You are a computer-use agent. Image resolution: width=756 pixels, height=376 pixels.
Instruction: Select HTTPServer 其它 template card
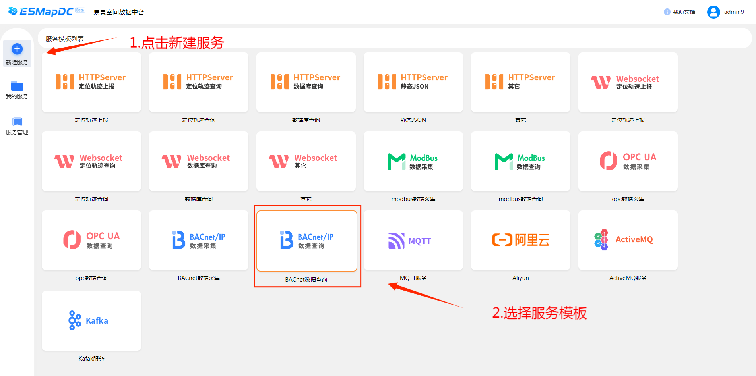pyautogui.click(x=521, y=82)
